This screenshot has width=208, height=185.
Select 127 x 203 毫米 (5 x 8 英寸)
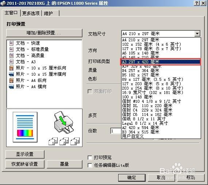pyautogui.click(x=161, y=84)
